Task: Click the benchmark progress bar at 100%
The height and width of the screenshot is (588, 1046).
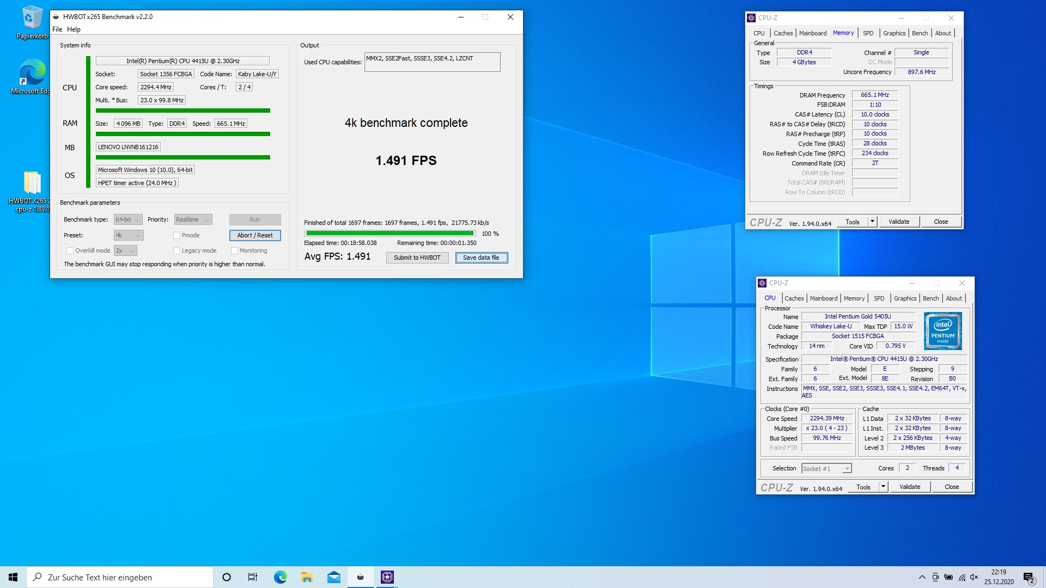Action: click(390, 233)
